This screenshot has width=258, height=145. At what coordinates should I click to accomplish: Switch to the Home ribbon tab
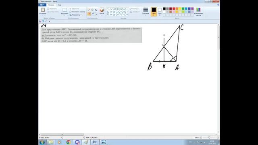[51, 5]
